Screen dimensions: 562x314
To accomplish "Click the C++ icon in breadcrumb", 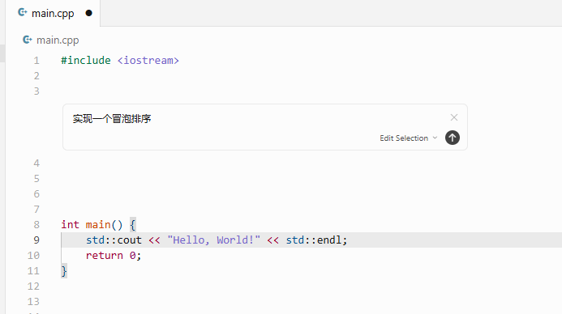I will coord(28,40).
